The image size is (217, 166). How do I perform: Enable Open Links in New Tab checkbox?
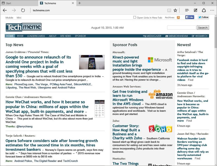[135, 17]
